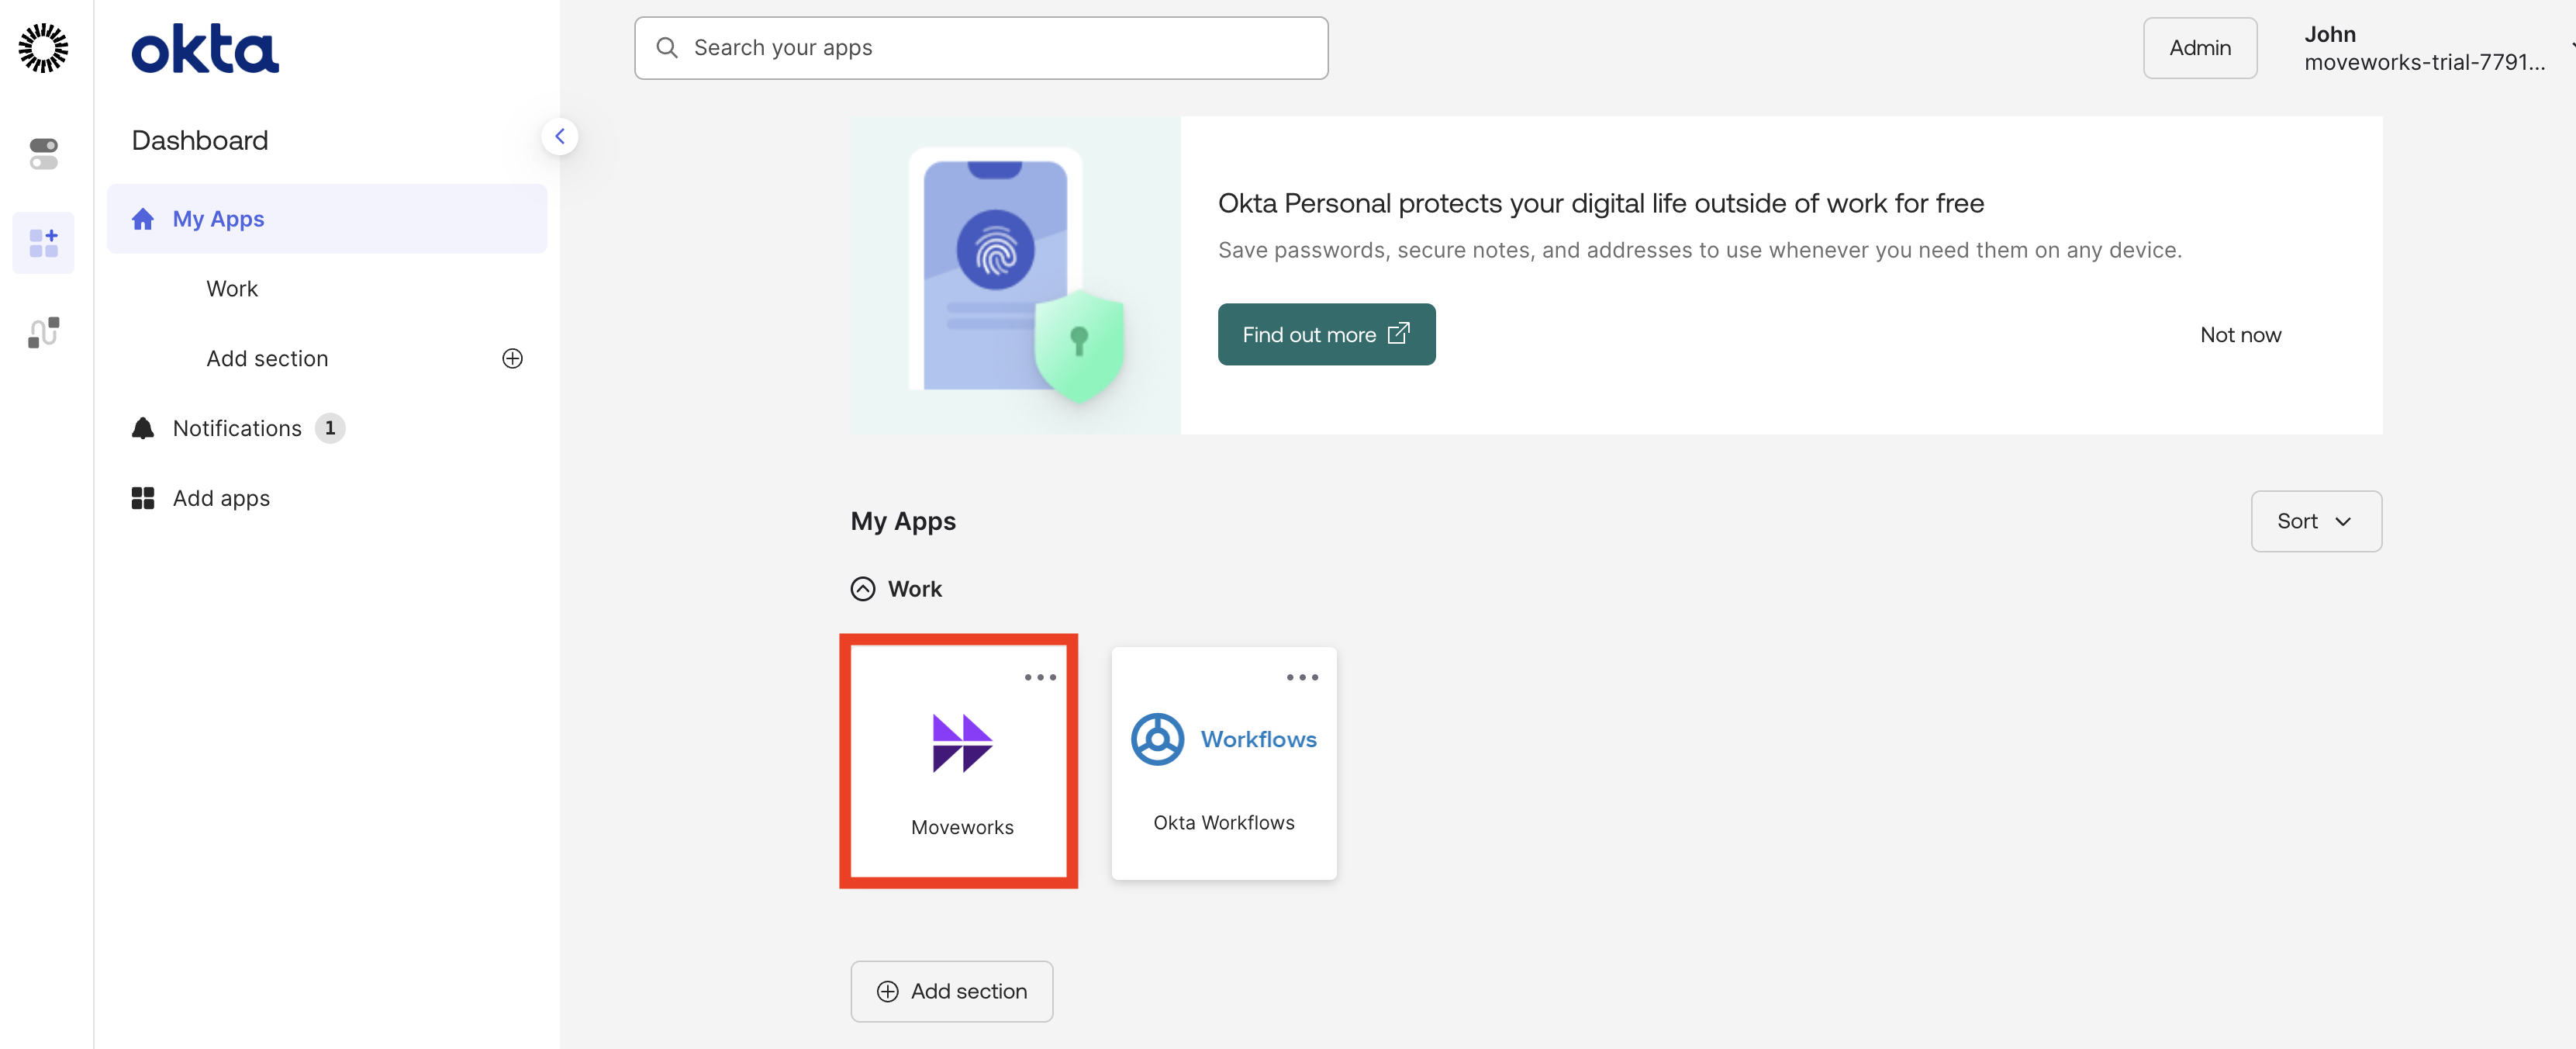Click the plus icon beside Add section in sidebar
Viewport: 2576px width, 1049px height.
[x=512, y=358]
